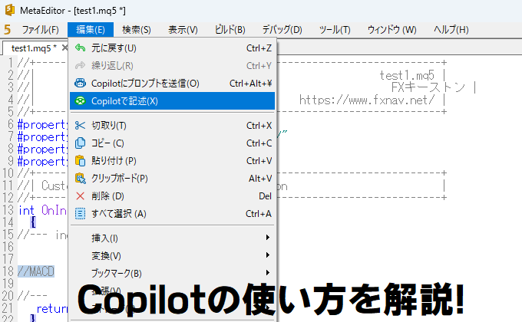Expand the ブックマーク(B) submenu arrow
522x322 pixels.
[268, 273]
